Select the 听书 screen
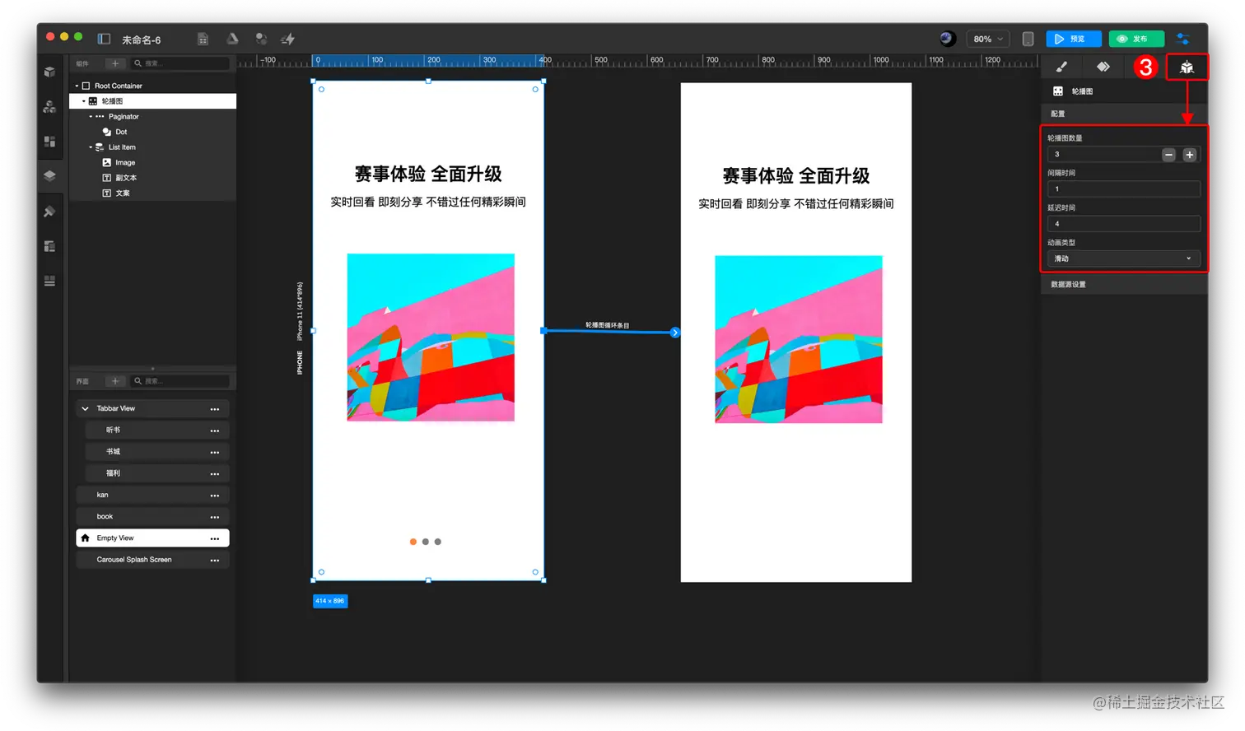The height and width of the screenshot is (731, 1245). tap(156, 430)
